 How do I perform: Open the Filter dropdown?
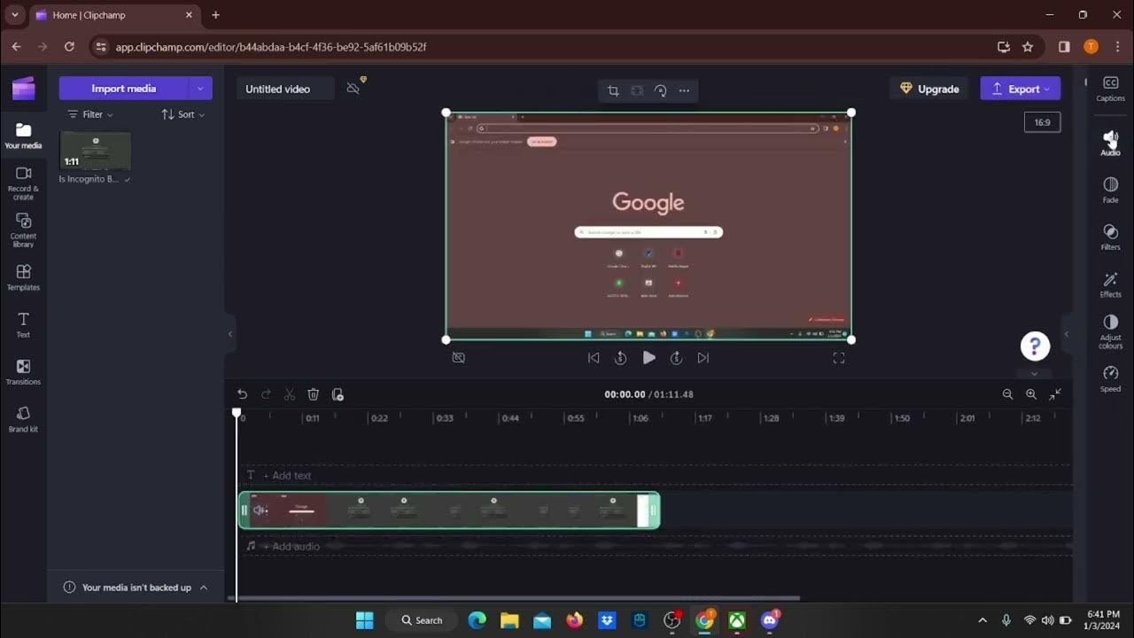(90, 114)
